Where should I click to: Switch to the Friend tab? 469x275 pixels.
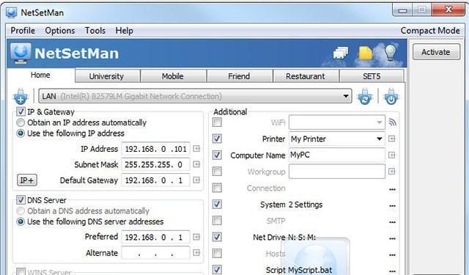(x=240, y=76)
